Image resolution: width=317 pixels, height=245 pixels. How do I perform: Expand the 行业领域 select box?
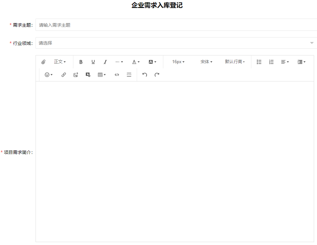pyautogui.click(x=176, y=43)
